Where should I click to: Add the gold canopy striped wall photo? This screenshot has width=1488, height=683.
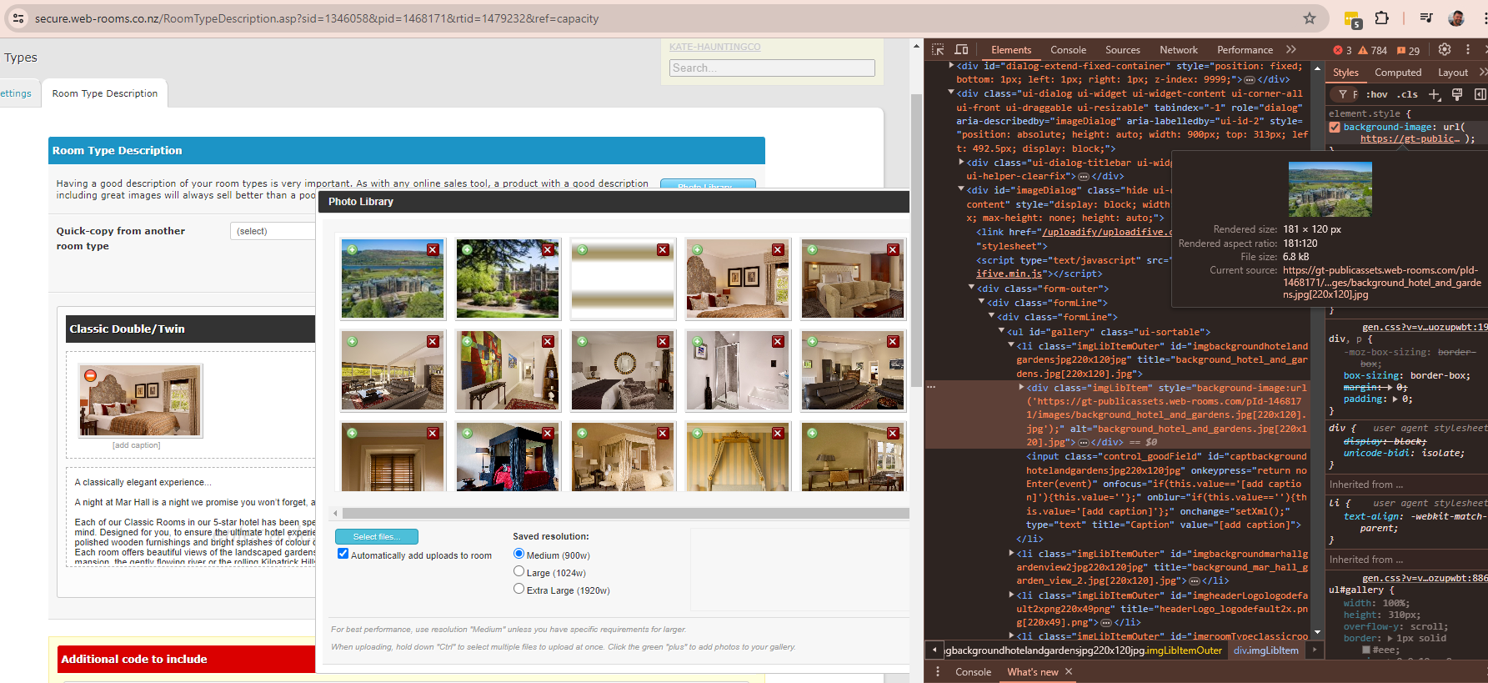coord(698,434)
